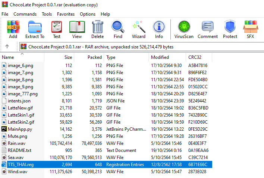Click the Wind.wav audio icon

(x=4, y=171)
